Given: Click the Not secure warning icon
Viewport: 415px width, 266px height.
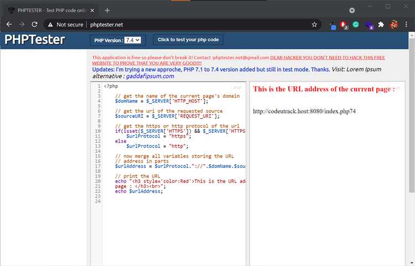Looking at the screenshot, I should click(x=50, y=24).
